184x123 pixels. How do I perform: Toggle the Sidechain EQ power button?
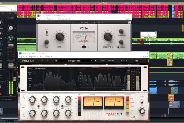point(36,68)
